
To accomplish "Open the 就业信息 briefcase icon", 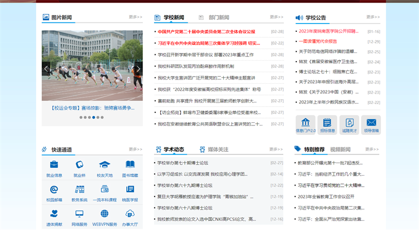I will point(54,165).
